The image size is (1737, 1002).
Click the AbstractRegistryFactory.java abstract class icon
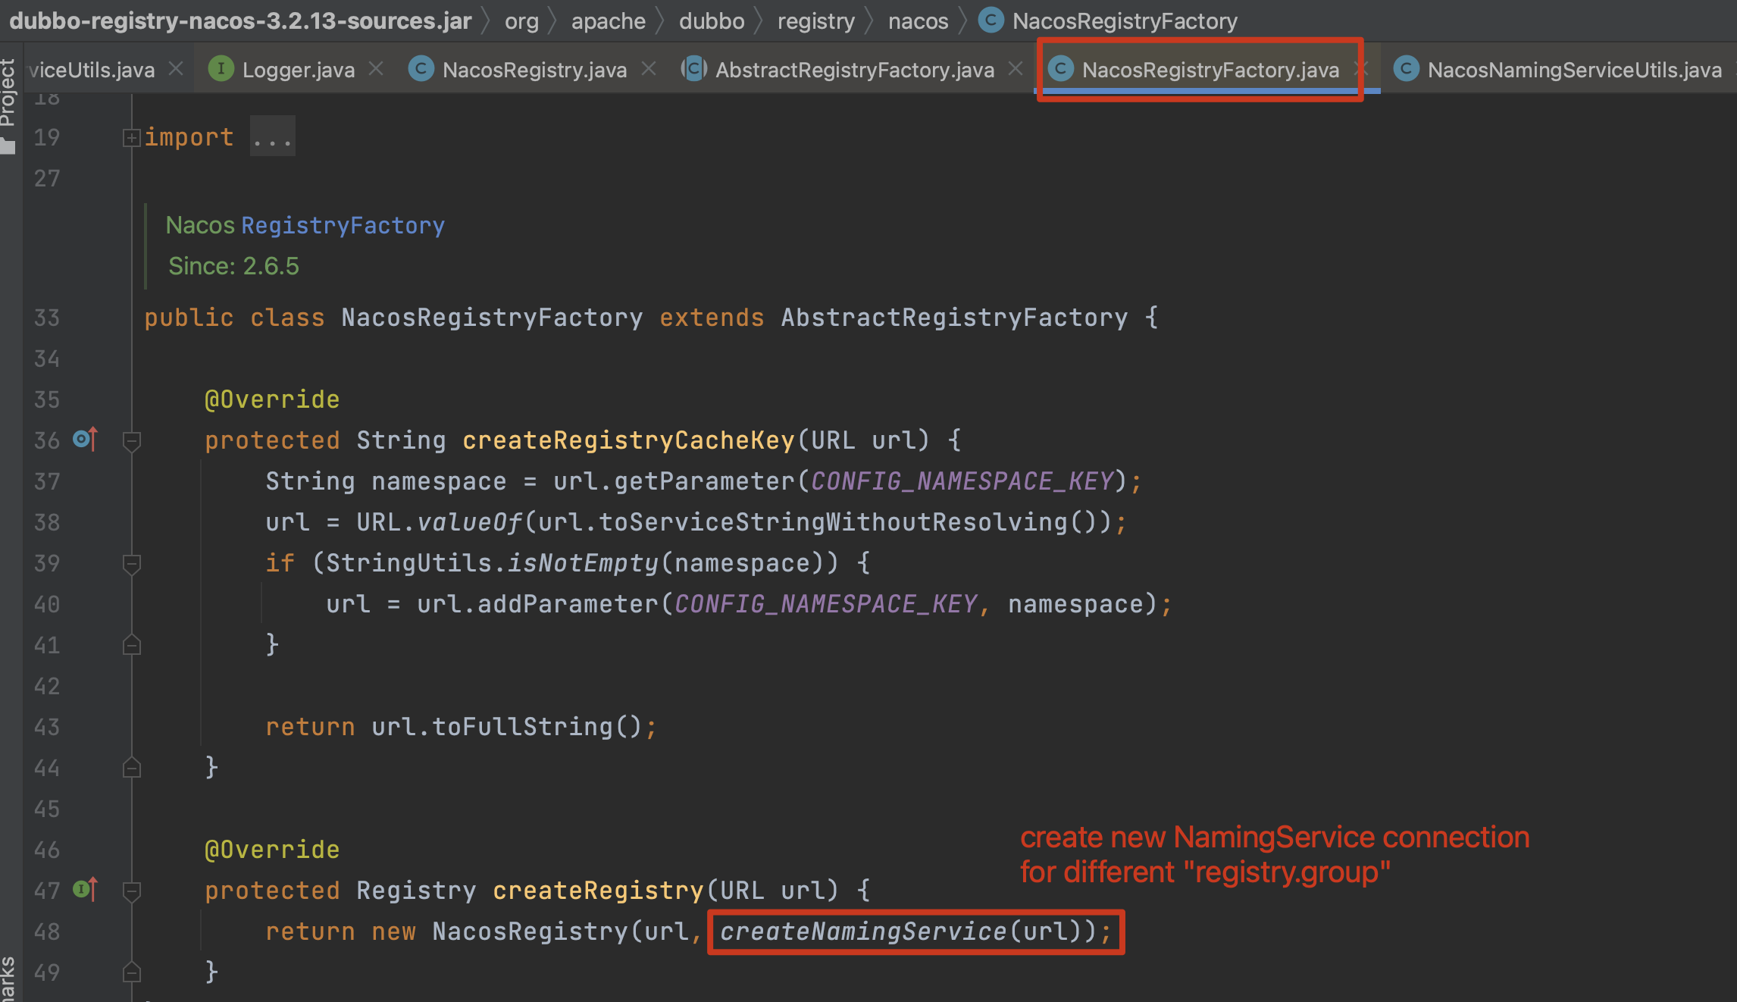[693, 69]
